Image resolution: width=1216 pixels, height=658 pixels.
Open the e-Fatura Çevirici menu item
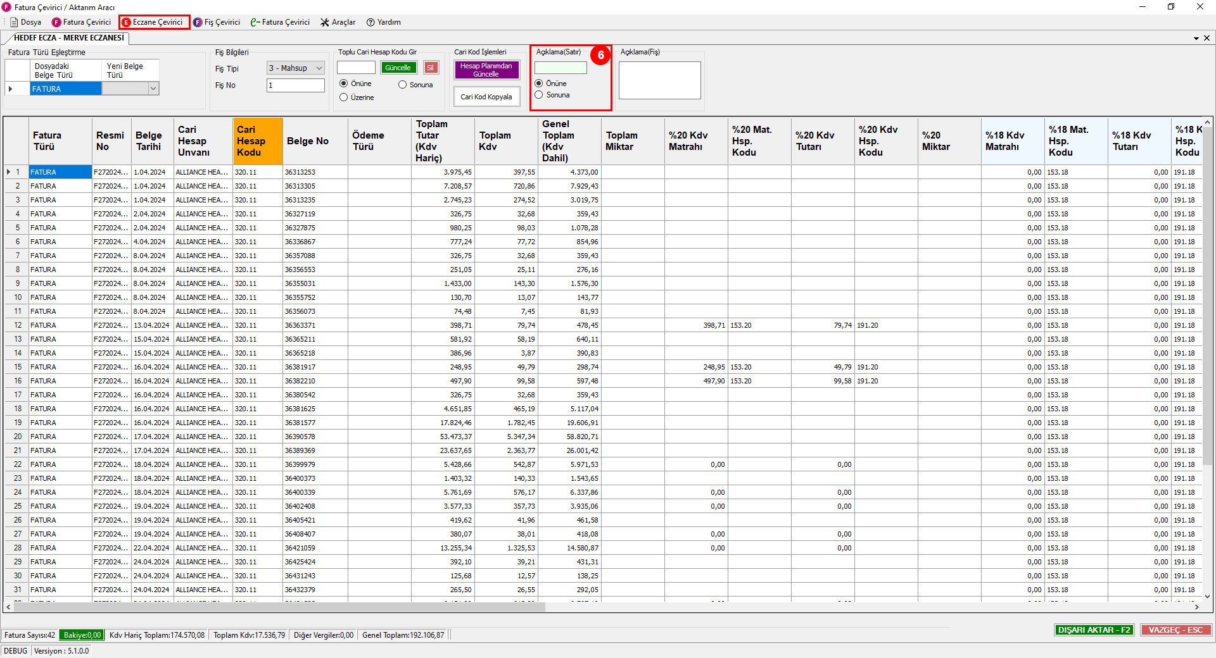coord(280,22)
